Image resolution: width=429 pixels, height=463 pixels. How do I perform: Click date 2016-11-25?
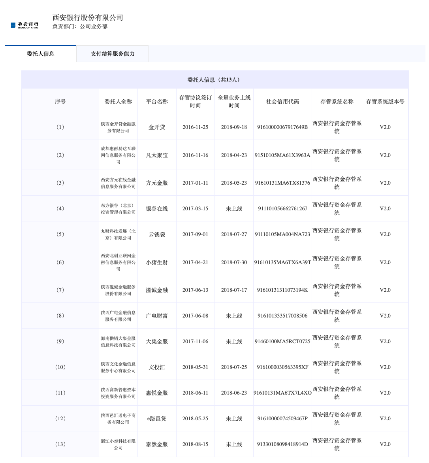195,127
